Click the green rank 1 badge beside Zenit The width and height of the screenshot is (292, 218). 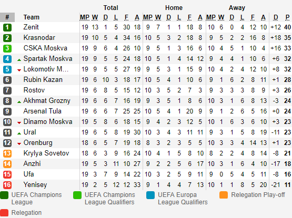tap(7, 27)
